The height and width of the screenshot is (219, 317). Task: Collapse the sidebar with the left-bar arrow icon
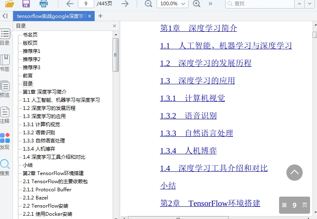point(5,16)
